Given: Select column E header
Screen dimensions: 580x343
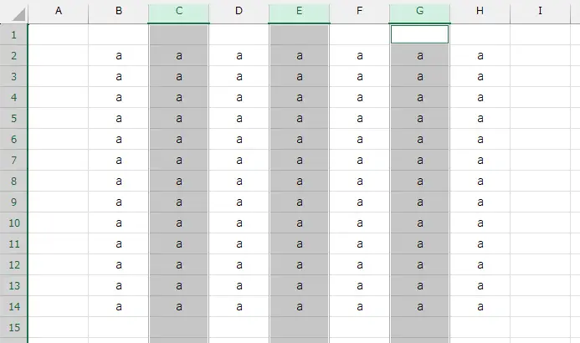Looking at the screenshot, I should click(x=300, y=11).
